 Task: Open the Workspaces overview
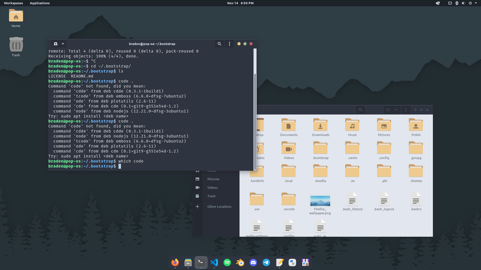(x=13, y=3)
